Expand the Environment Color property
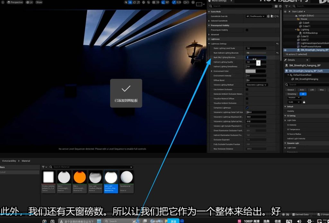Viewport: 329px width, 223px height. point(211,71)
